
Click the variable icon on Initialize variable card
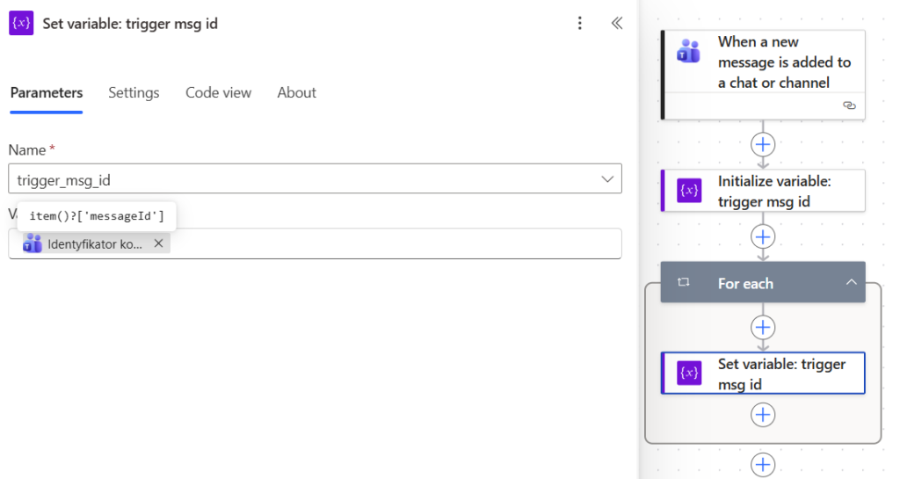tap(689, 191)
